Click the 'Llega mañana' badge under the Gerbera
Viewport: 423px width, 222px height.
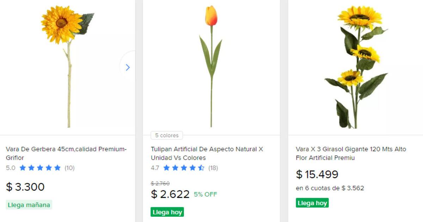29,205
